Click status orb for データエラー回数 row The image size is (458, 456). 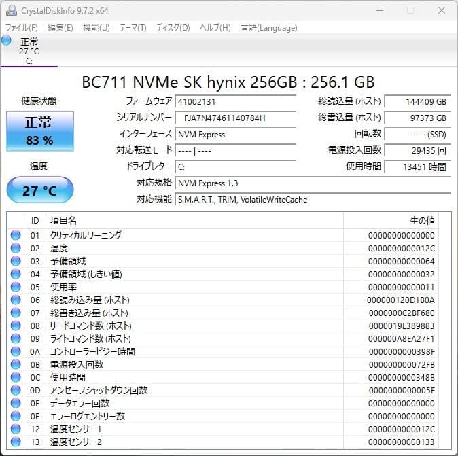point(16,403)
